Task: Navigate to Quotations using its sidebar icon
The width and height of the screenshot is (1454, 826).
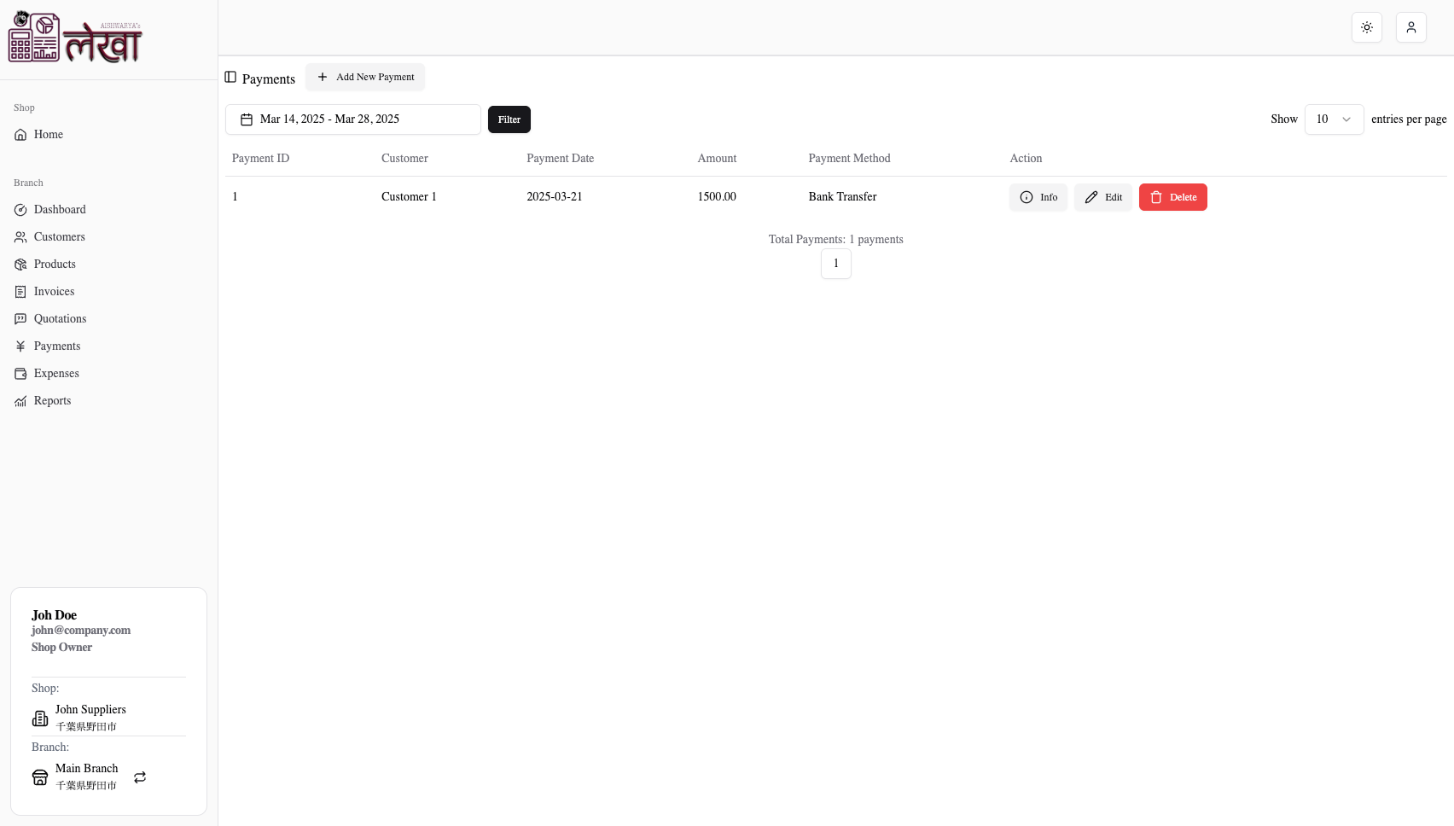Action: (x=20, y=318)
